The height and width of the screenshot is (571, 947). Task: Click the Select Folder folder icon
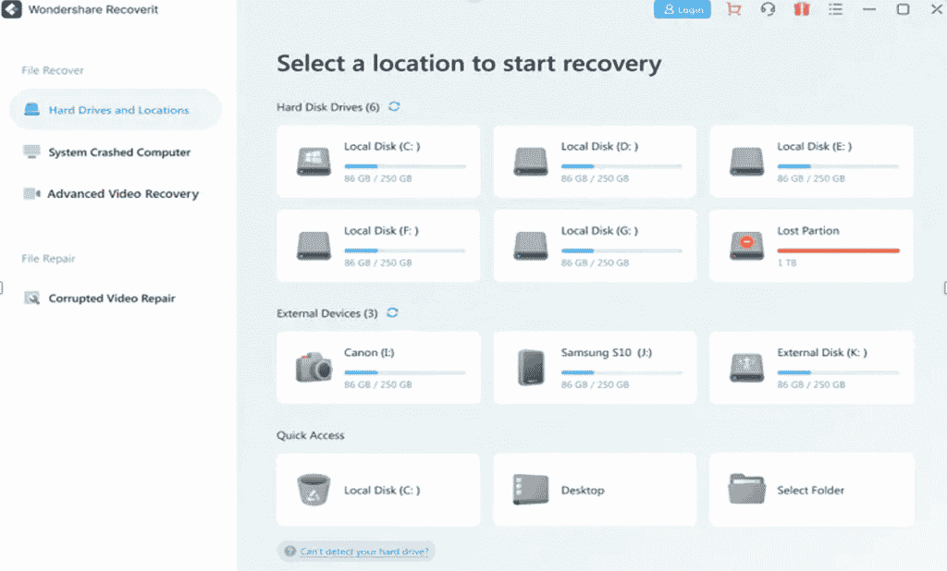pyautogui.click(x=746, y=489)
